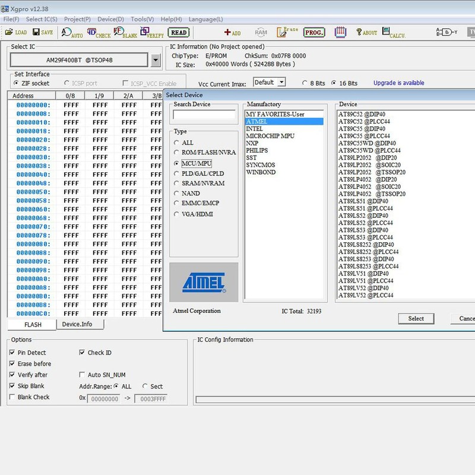Select AT89LP4052 @SOIC20 device
Screen dimensions: 475x475
369,186
